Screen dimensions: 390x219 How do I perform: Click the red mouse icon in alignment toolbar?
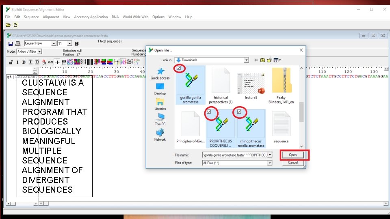tap(44, 62)
